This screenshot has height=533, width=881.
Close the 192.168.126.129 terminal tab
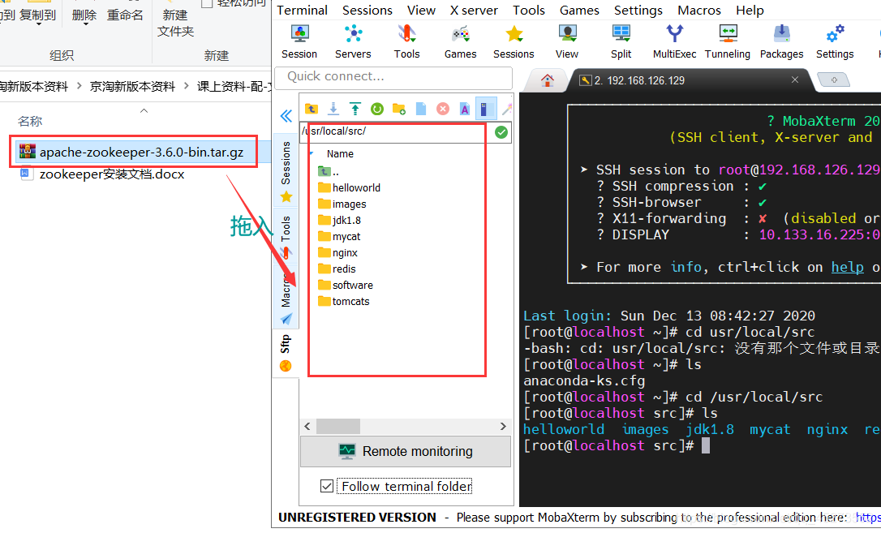click(794, 80)
